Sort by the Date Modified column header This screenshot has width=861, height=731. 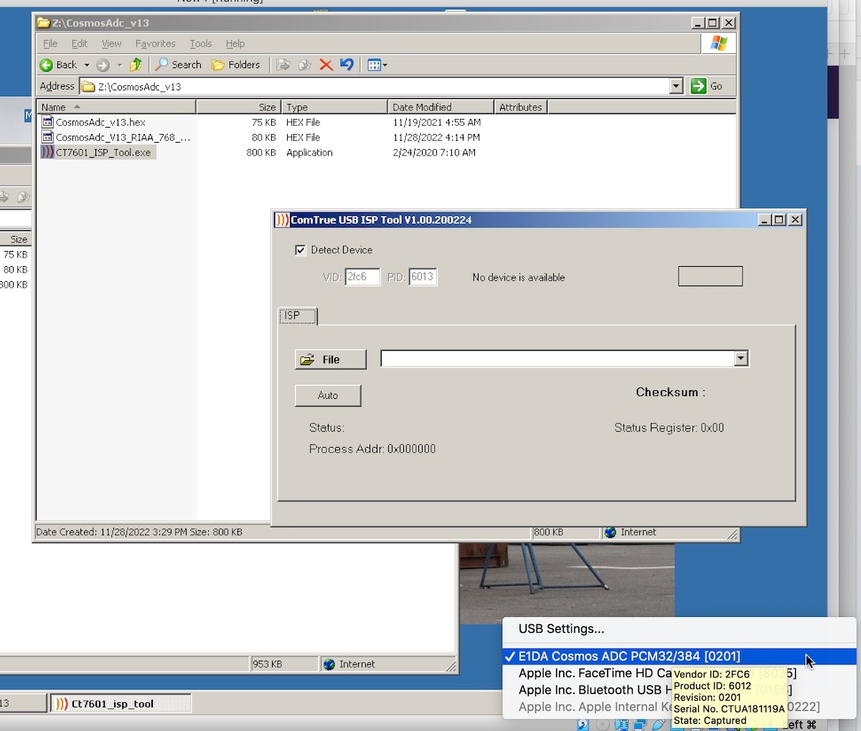[x=441, y=107]
